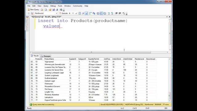Click the Cancel Executing Query icon

(x=73, y=13)
